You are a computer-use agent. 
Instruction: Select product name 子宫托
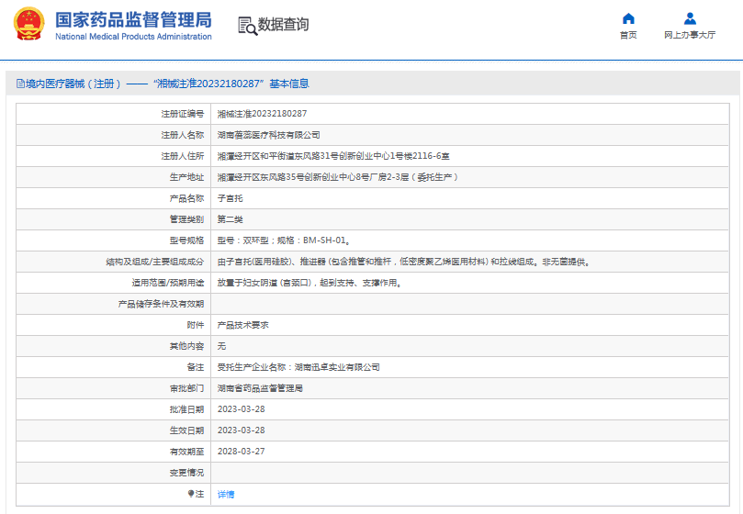point(230,198)
